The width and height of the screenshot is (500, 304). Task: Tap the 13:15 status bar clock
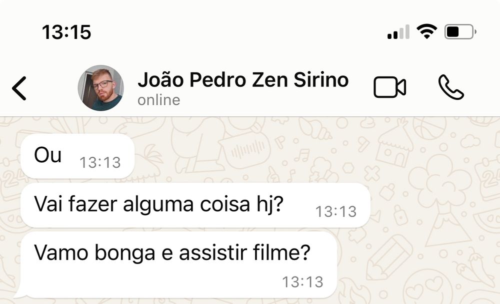click(x=66, y=32)
